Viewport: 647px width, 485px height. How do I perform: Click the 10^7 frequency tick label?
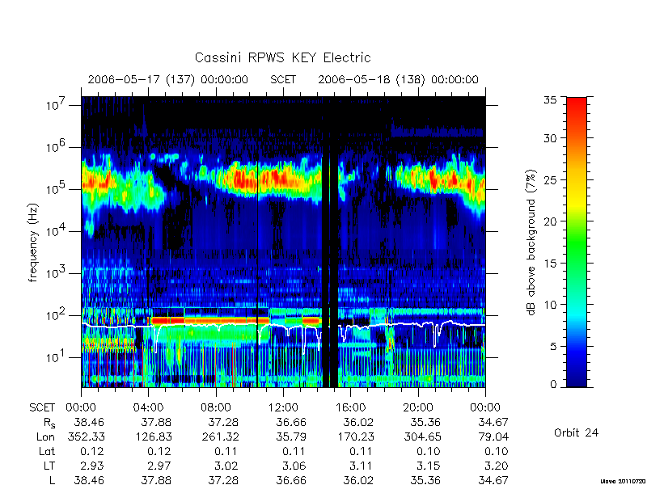[57, 105]
